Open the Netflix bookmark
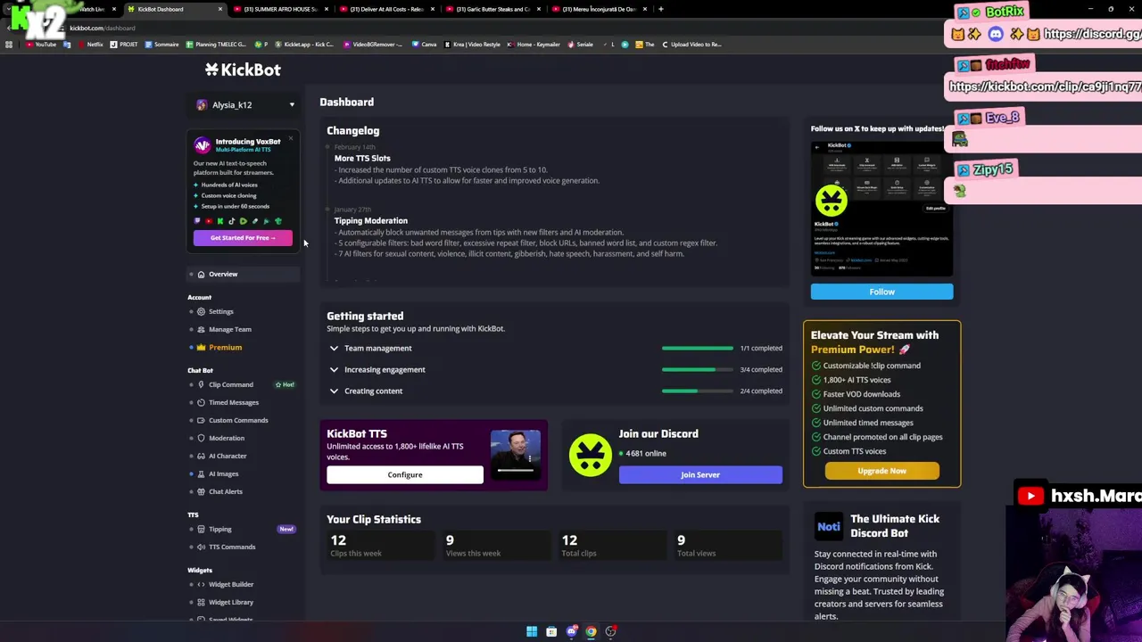 (x=91, y=45)
